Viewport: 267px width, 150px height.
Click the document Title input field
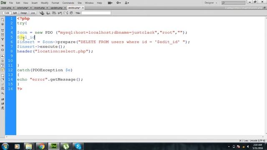[96, 13]
